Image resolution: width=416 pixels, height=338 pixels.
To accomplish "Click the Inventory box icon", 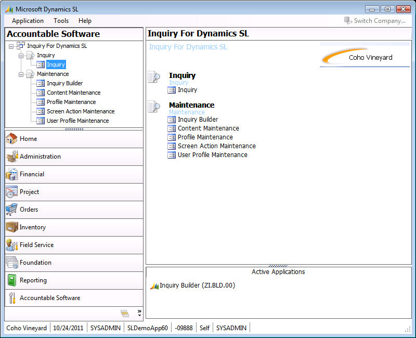I will [x=11, y=227].
